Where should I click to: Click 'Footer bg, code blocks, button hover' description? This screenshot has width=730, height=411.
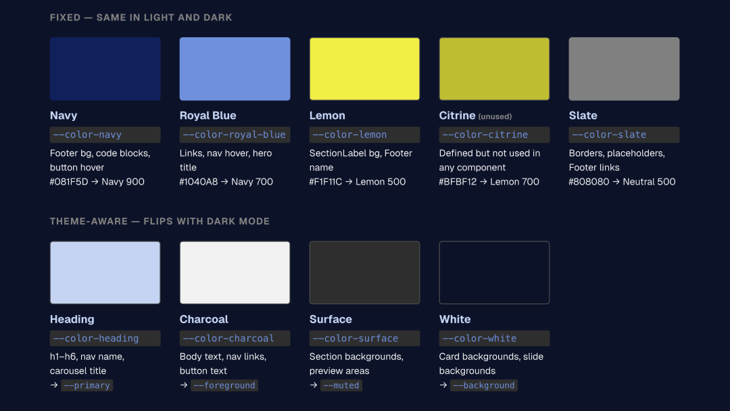coord(100,160)
